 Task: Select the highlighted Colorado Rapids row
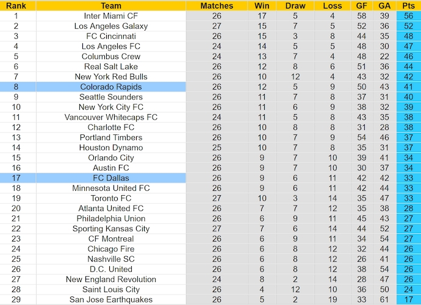coord(111,87)
